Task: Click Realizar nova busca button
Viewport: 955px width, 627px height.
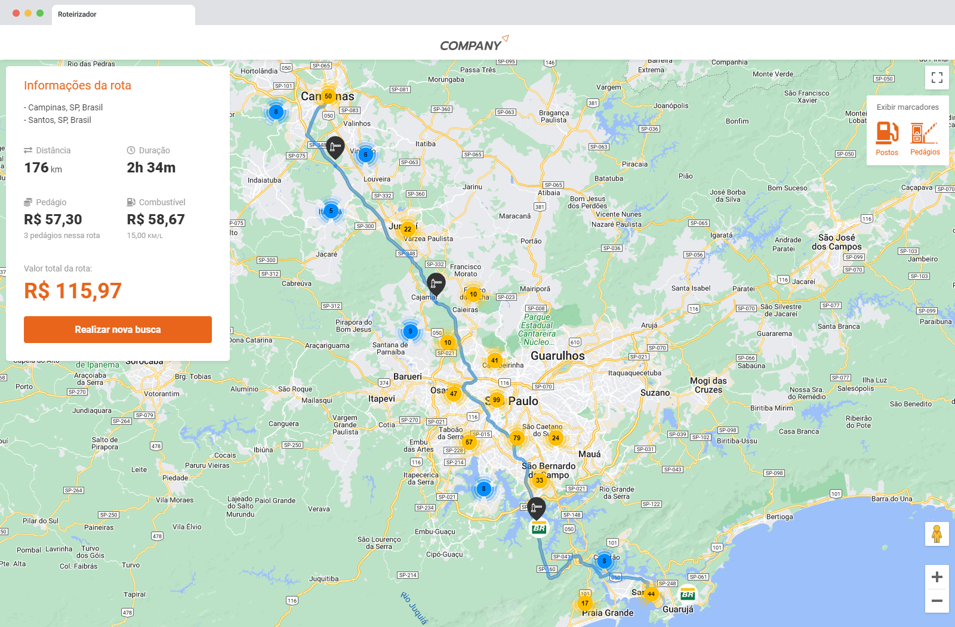Action: [x=118, y=329]
